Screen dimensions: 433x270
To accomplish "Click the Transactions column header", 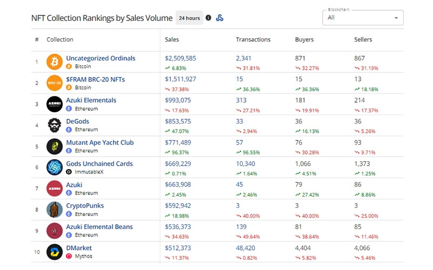I will [x=253, y=39].
